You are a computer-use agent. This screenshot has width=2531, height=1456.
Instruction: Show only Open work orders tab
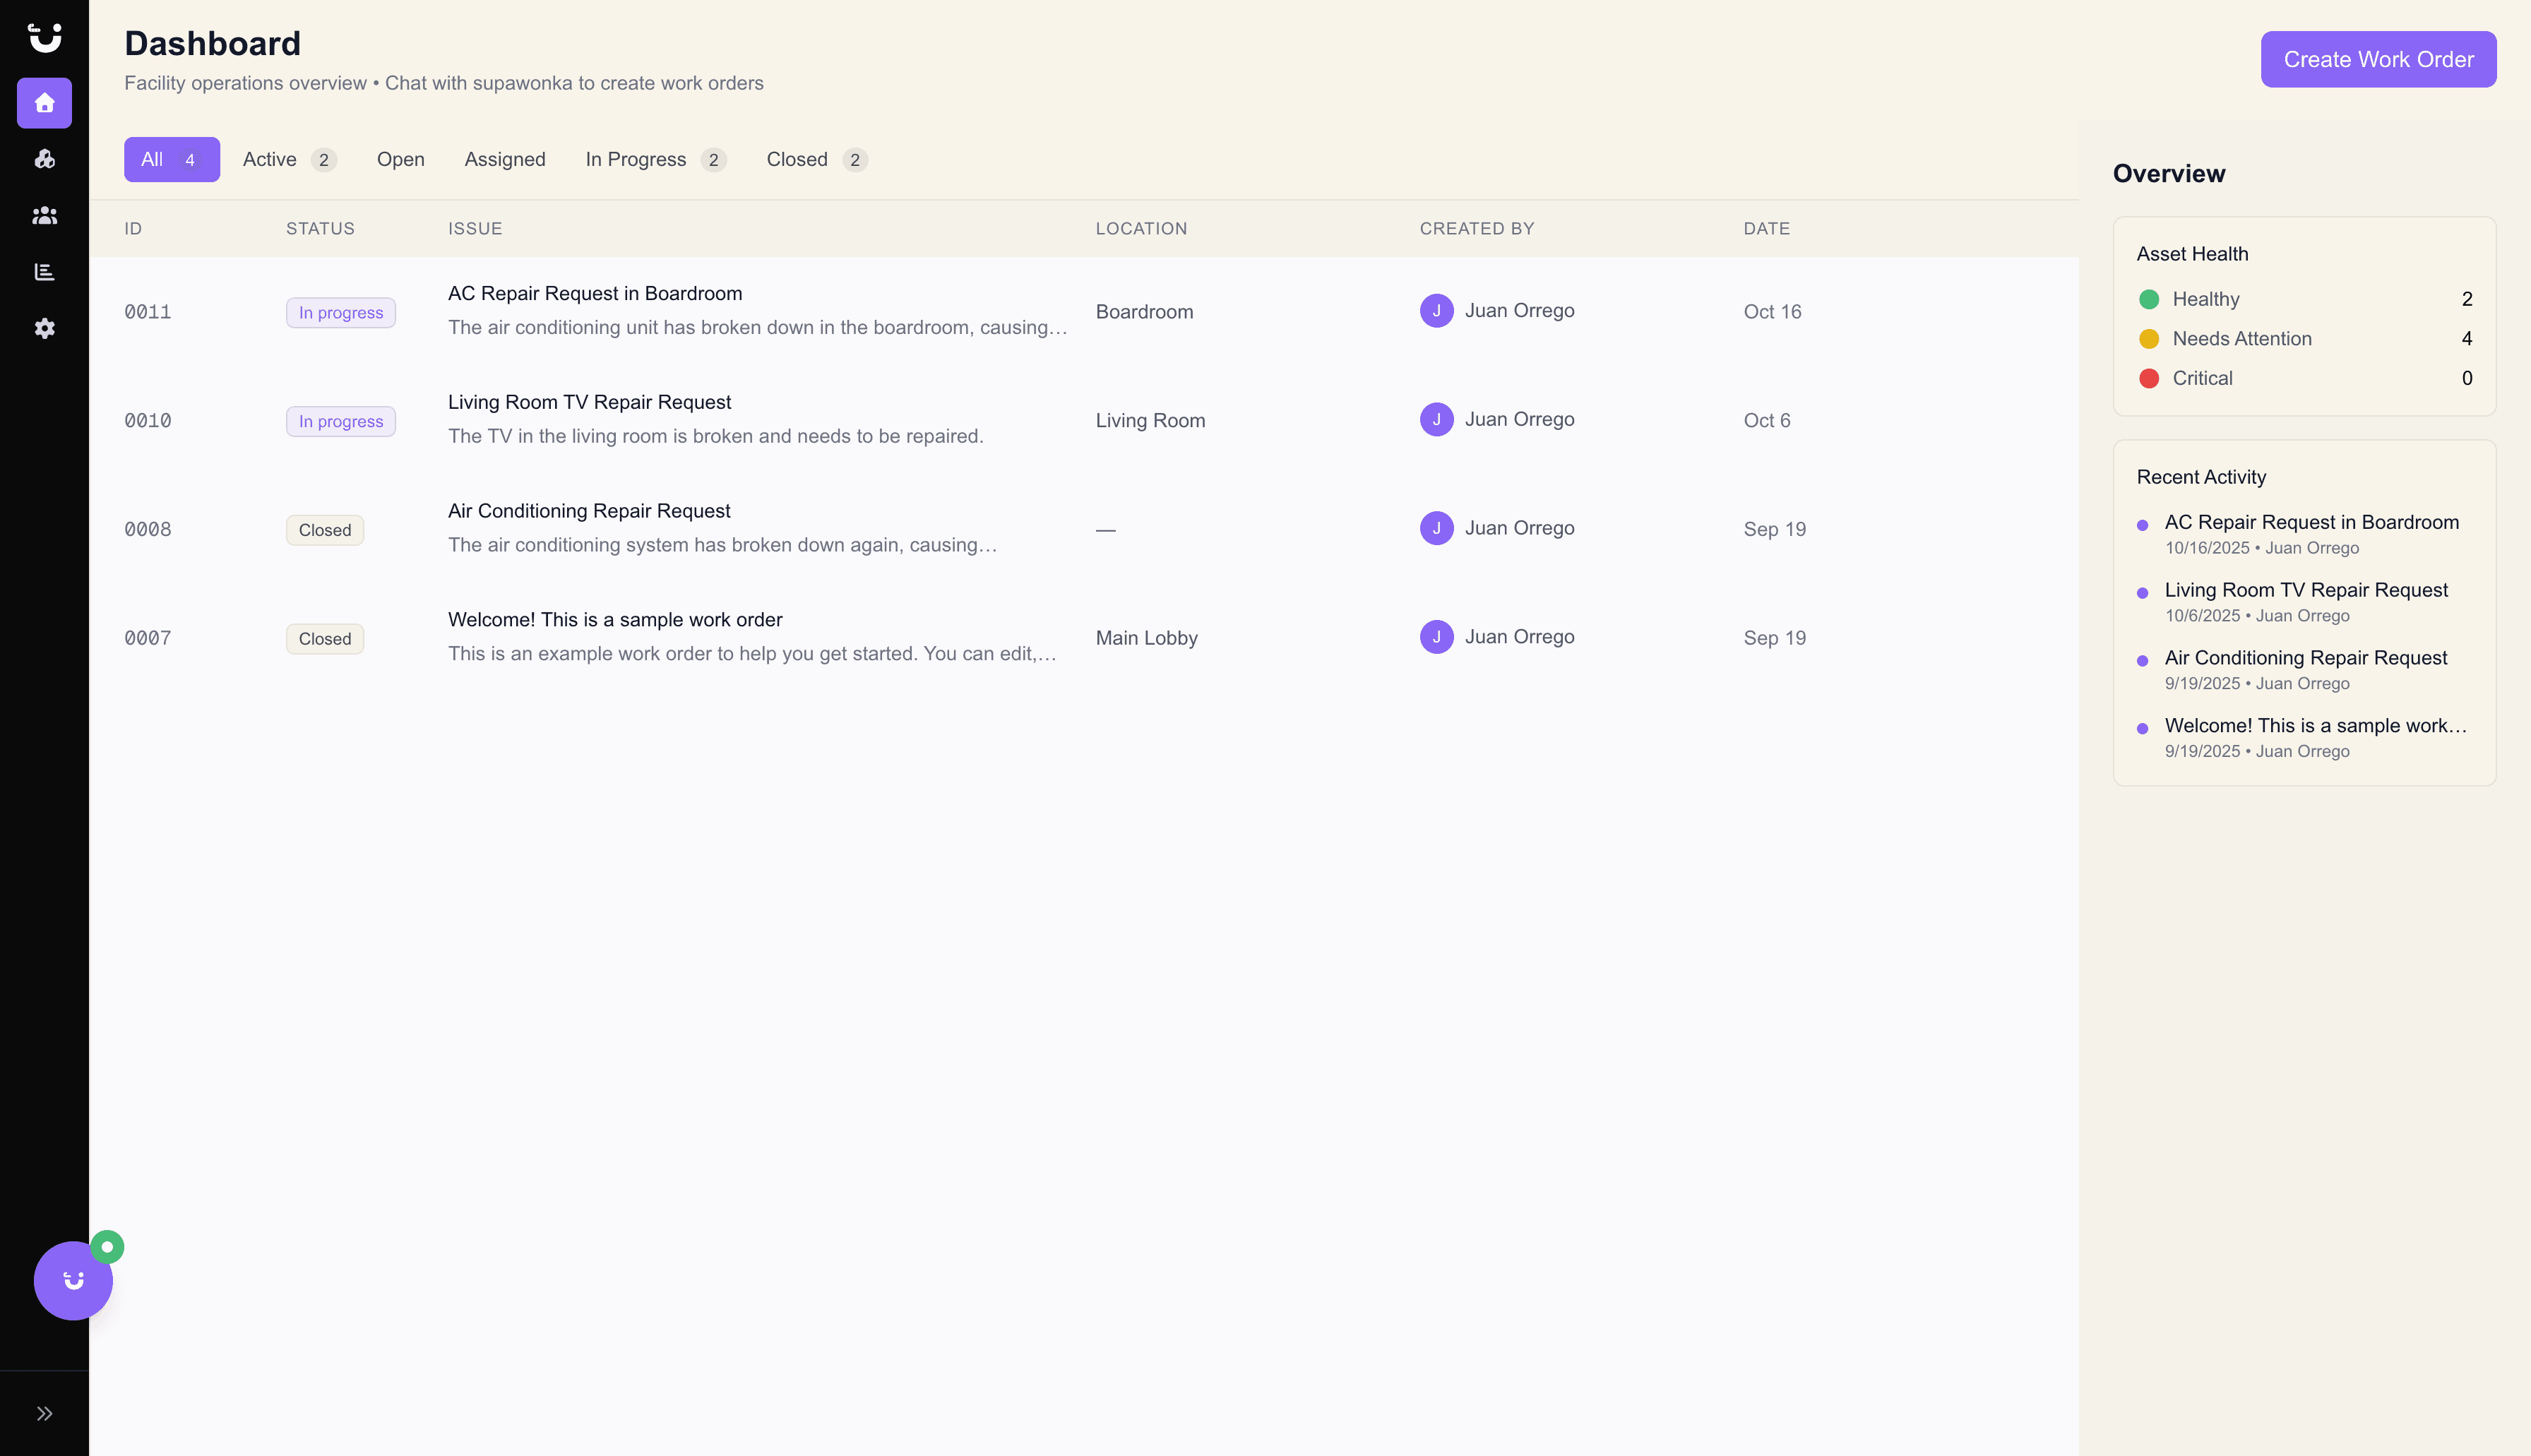pyautogui.click(x=400, y=160)
